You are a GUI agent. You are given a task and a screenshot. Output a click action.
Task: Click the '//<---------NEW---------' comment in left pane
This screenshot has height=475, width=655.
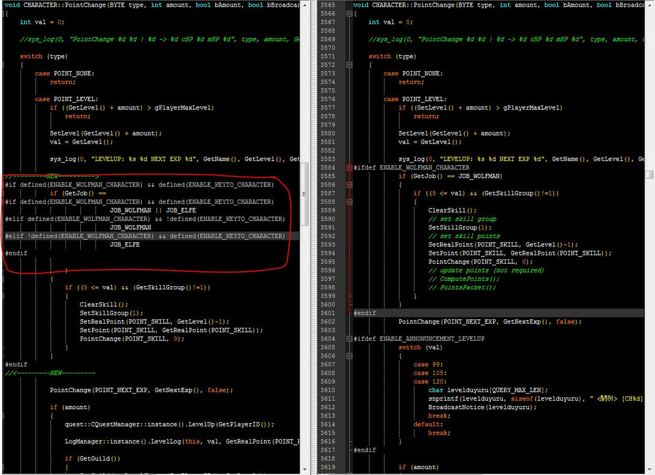pyautogui.click(x=50, y=373)
